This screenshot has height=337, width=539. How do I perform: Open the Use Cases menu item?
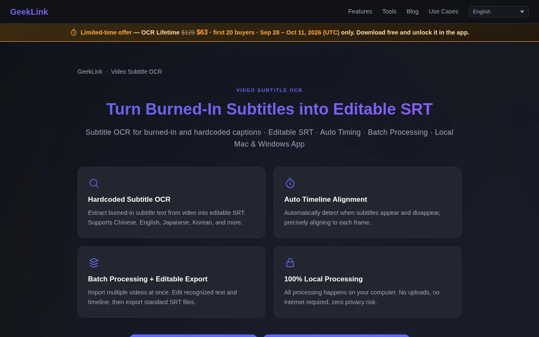tap(443, 11)
